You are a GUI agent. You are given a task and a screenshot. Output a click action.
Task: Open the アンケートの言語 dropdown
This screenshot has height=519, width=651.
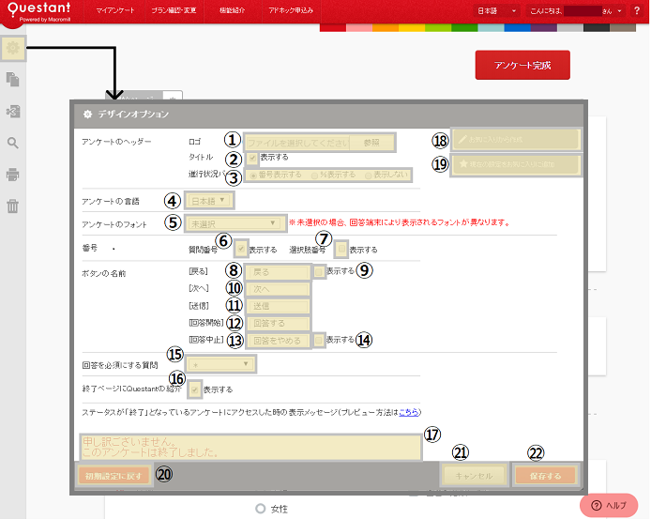pos(210,200)
